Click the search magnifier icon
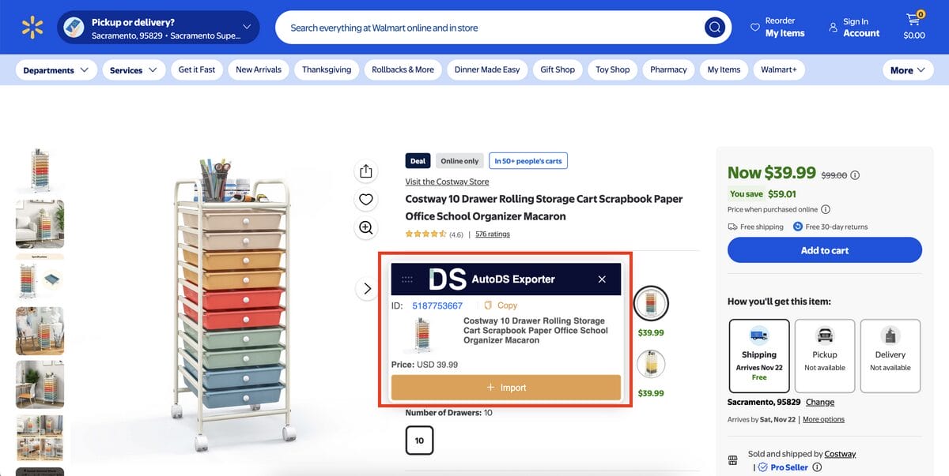This screenshot has height=476, width=949. coord(714,27)
